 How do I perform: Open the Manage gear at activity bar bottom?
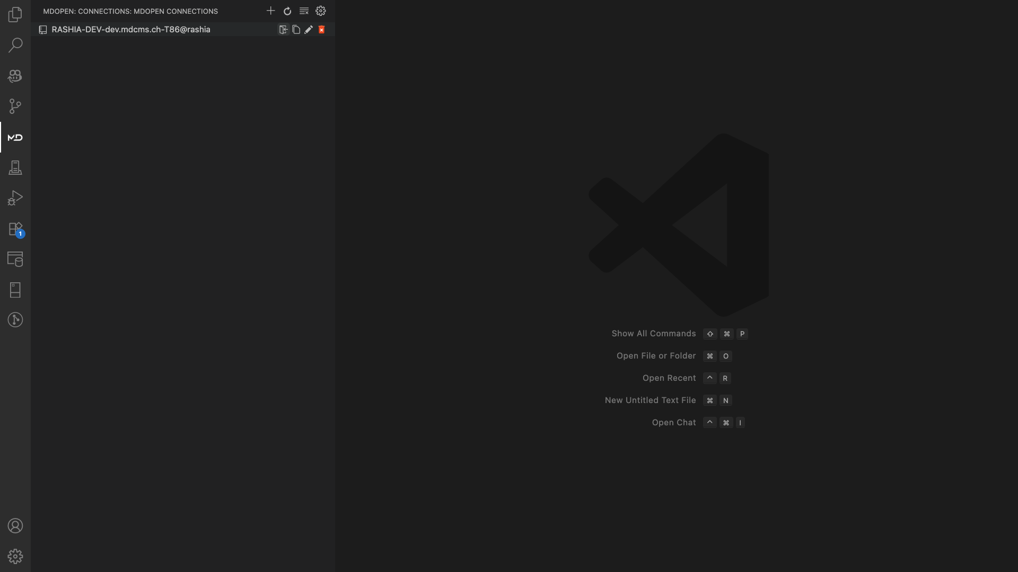tap(15, 556)
